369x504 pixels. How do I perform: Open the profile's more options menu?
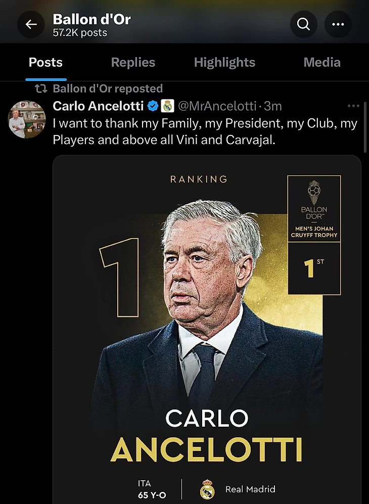click(338, 24)
